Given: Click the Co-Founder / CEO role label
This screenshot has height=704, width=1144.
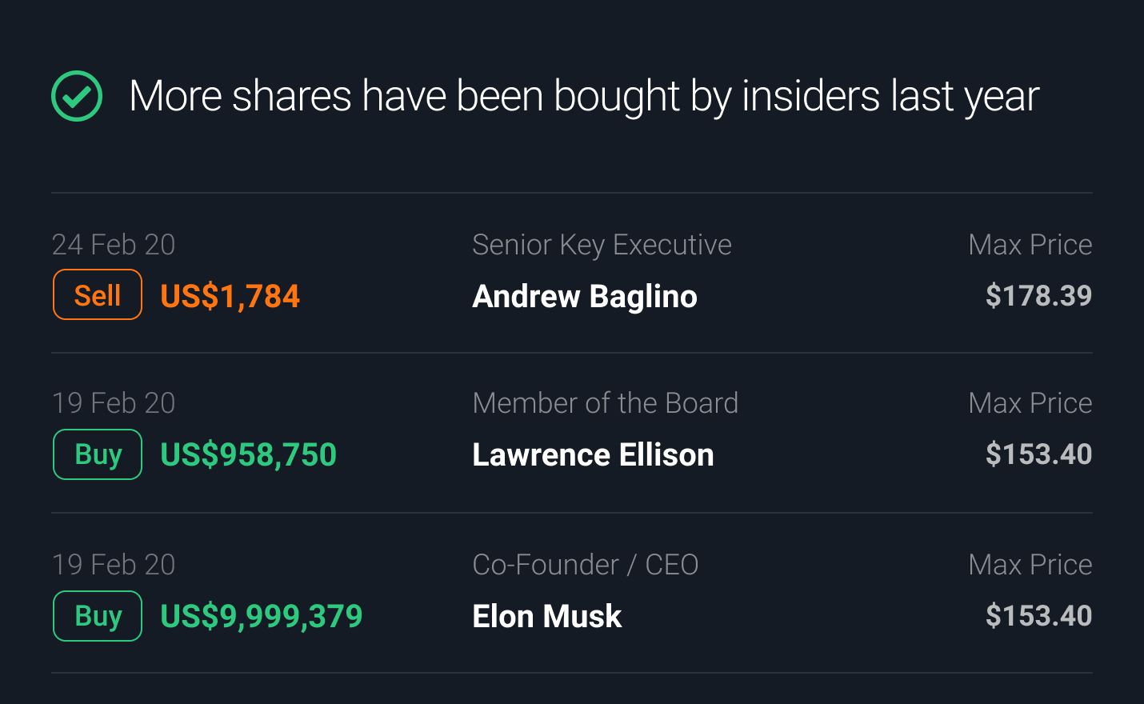Looking at the screenshot, I should click(x=585, y=565).
